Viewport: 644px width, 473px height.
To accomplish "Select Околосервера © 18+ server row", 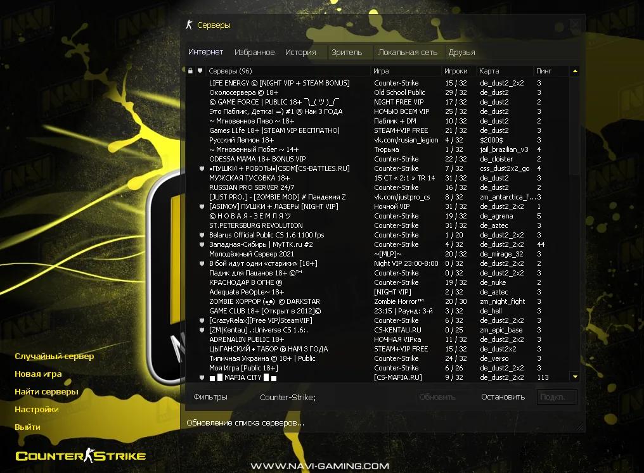I will point(377,92).
